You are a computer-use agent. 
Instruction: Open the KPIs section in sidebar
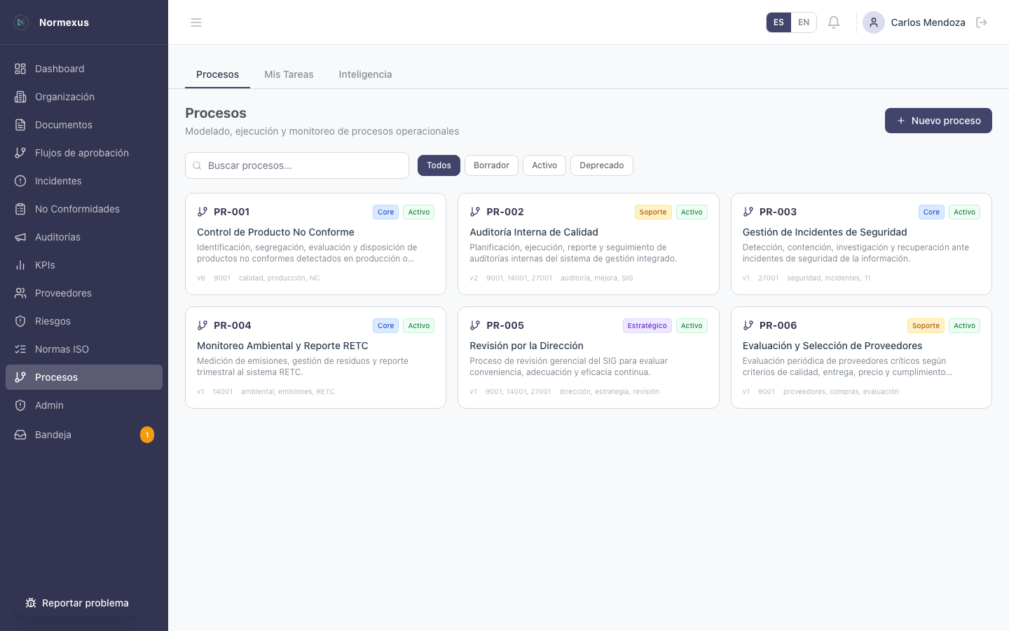coord(45,265)
